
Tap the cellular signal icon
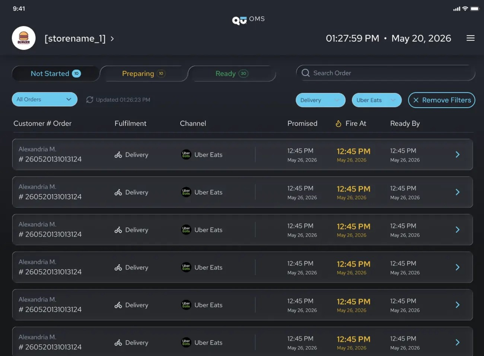click(456, 9)
